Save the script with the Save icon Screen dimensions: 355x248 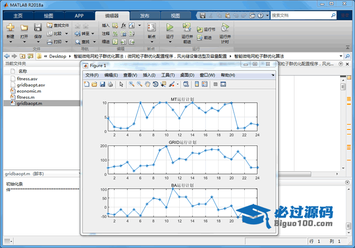click(38, 27)
